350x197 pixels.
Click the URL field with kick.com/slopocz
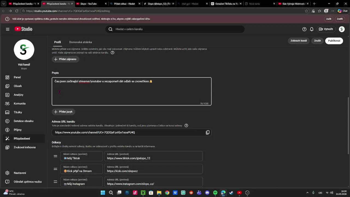pyautogui.click(x=153, y=169)
